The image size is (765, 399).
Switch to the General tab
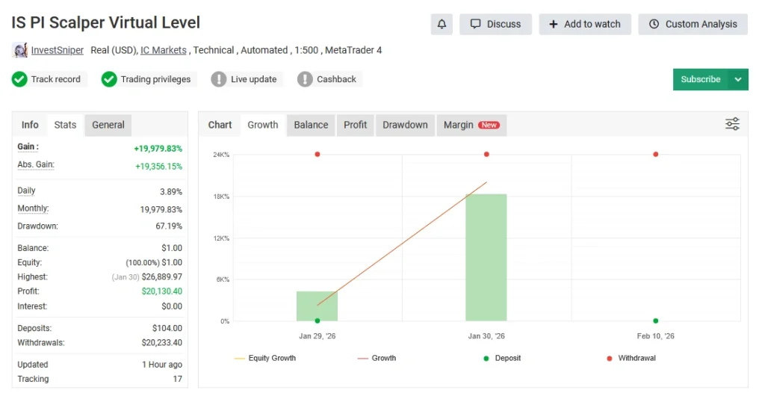coord(108,125)
